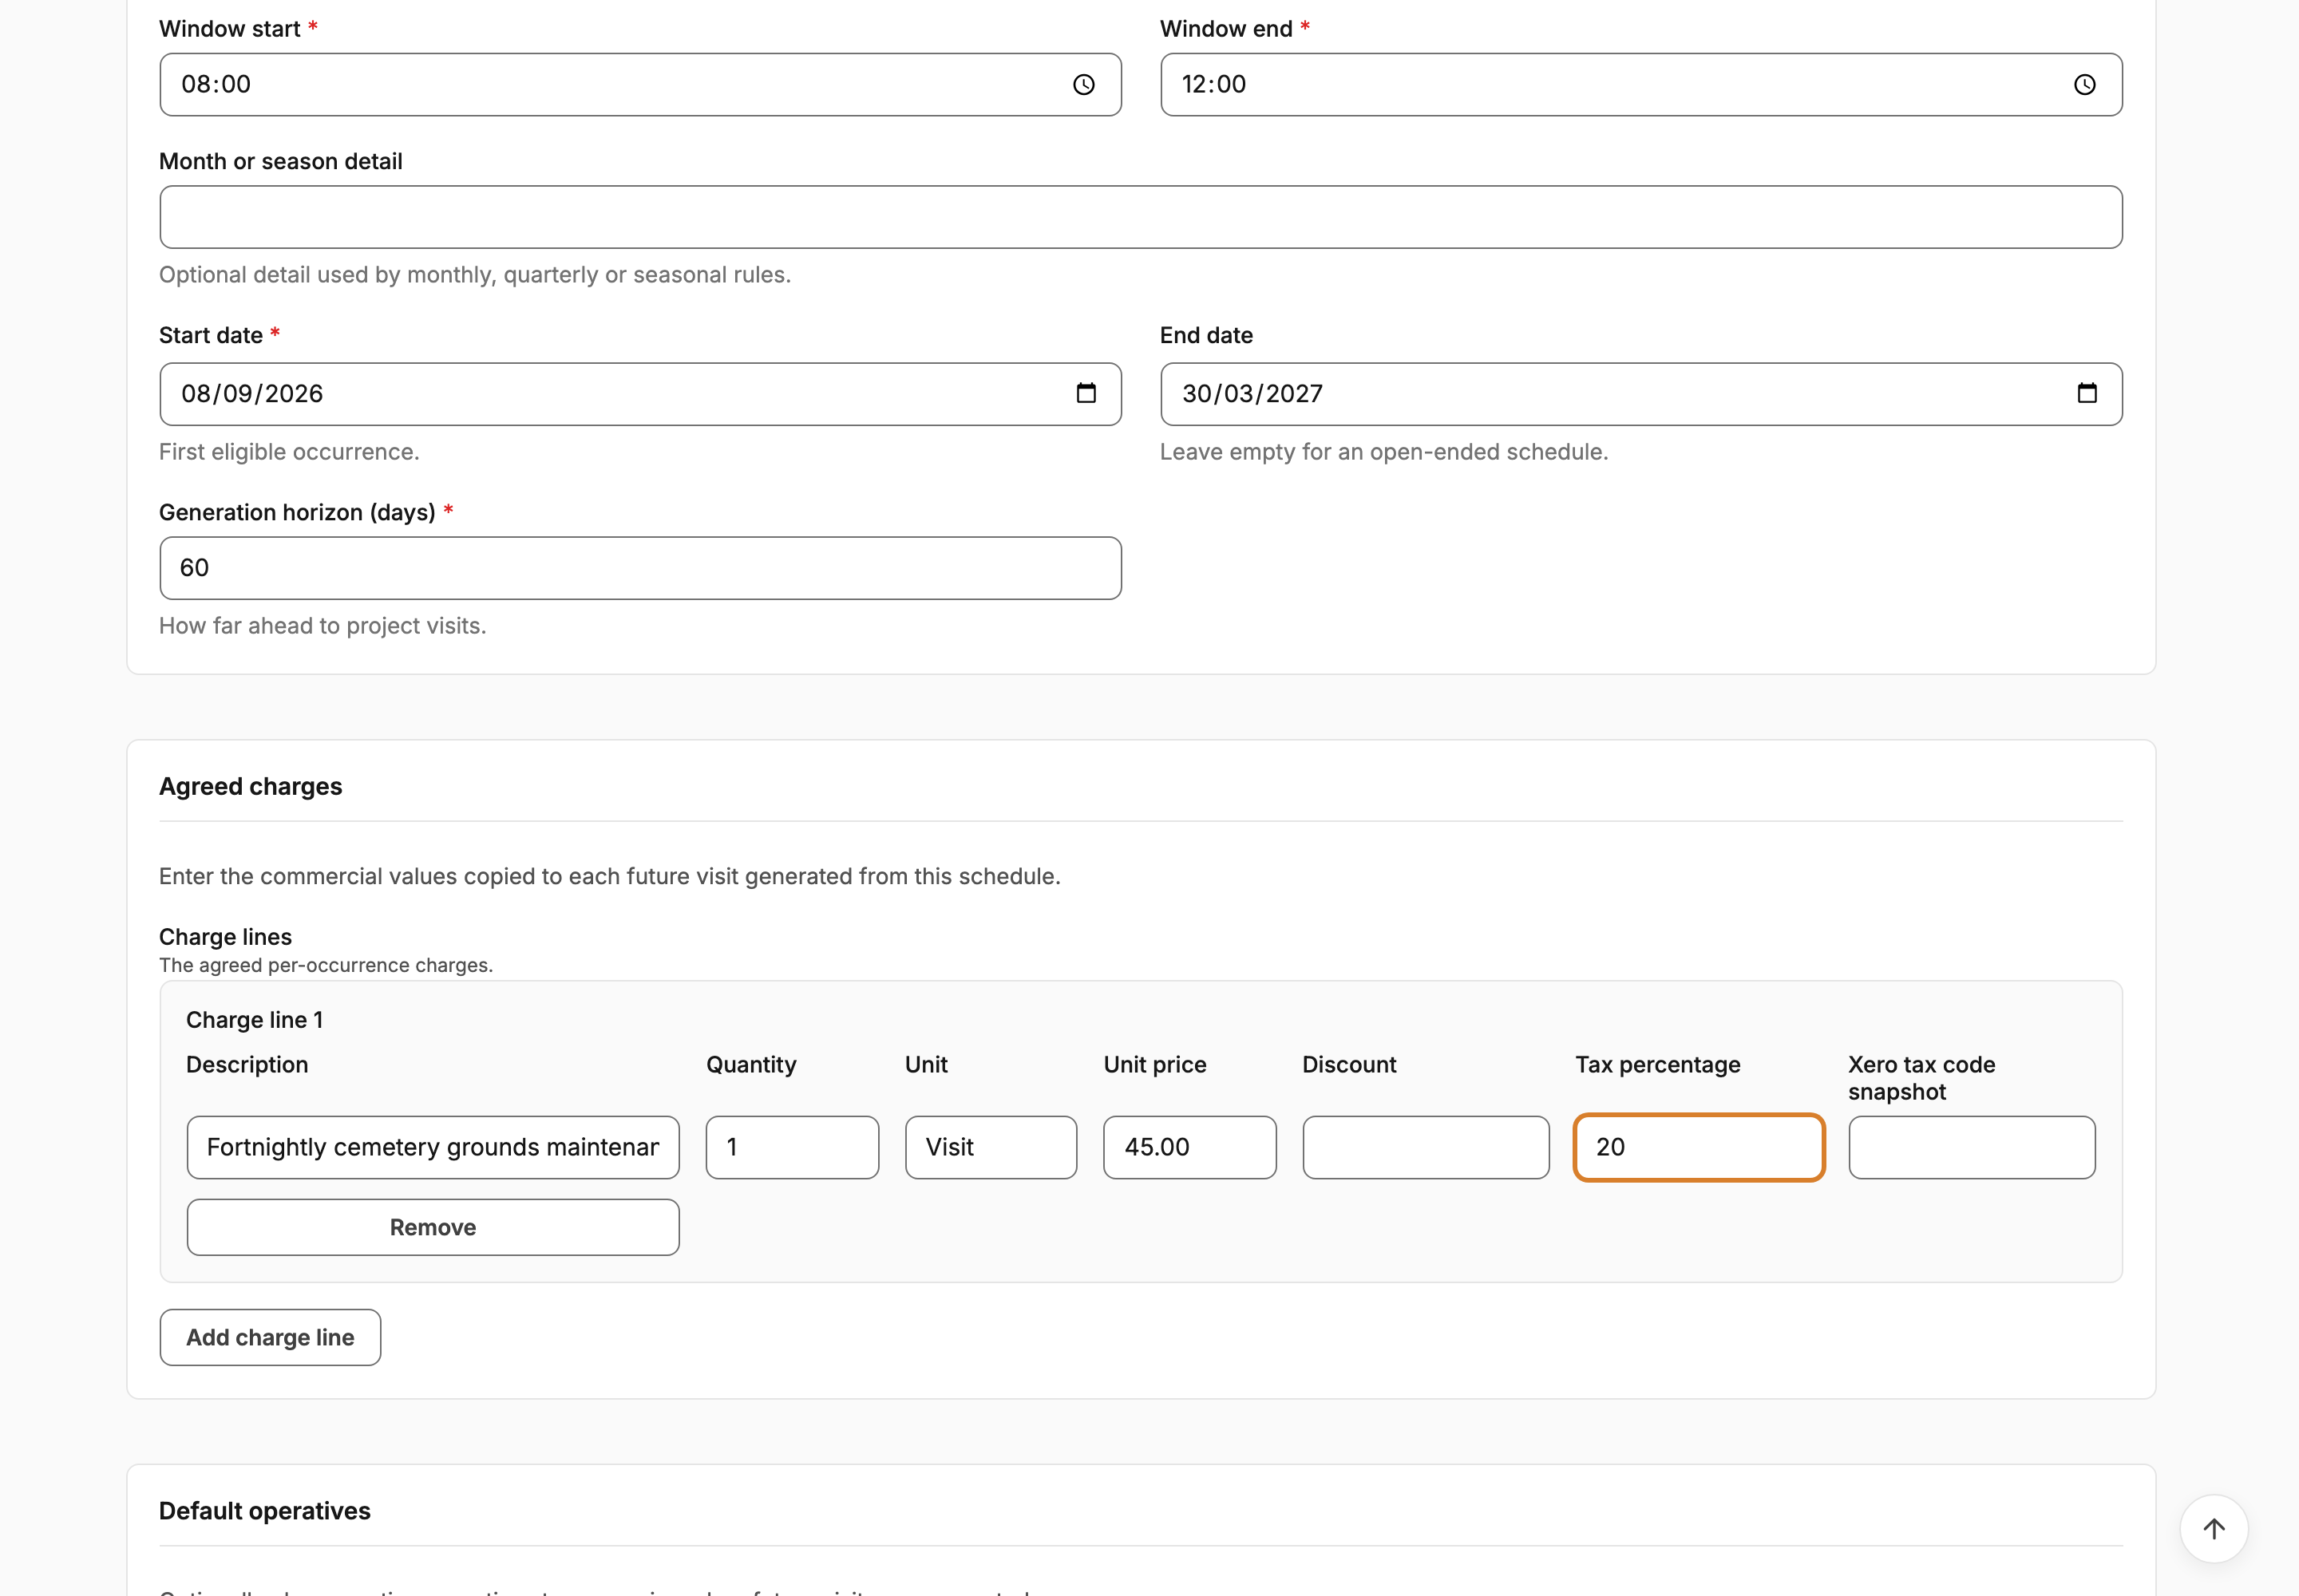Click the Quantity field of charge line 1

pyautogui.click(x=793, y=1147)
